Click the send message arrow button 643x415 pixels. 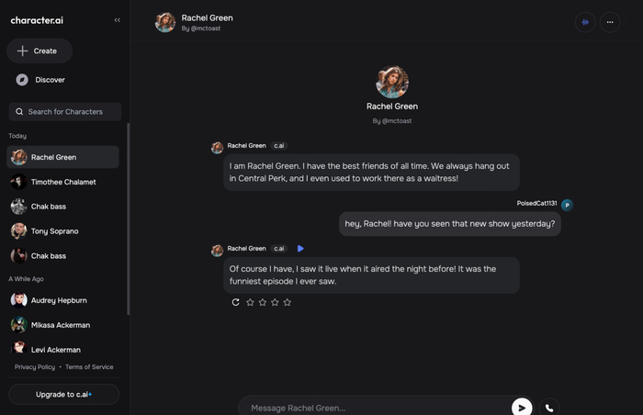coord(522,407)
